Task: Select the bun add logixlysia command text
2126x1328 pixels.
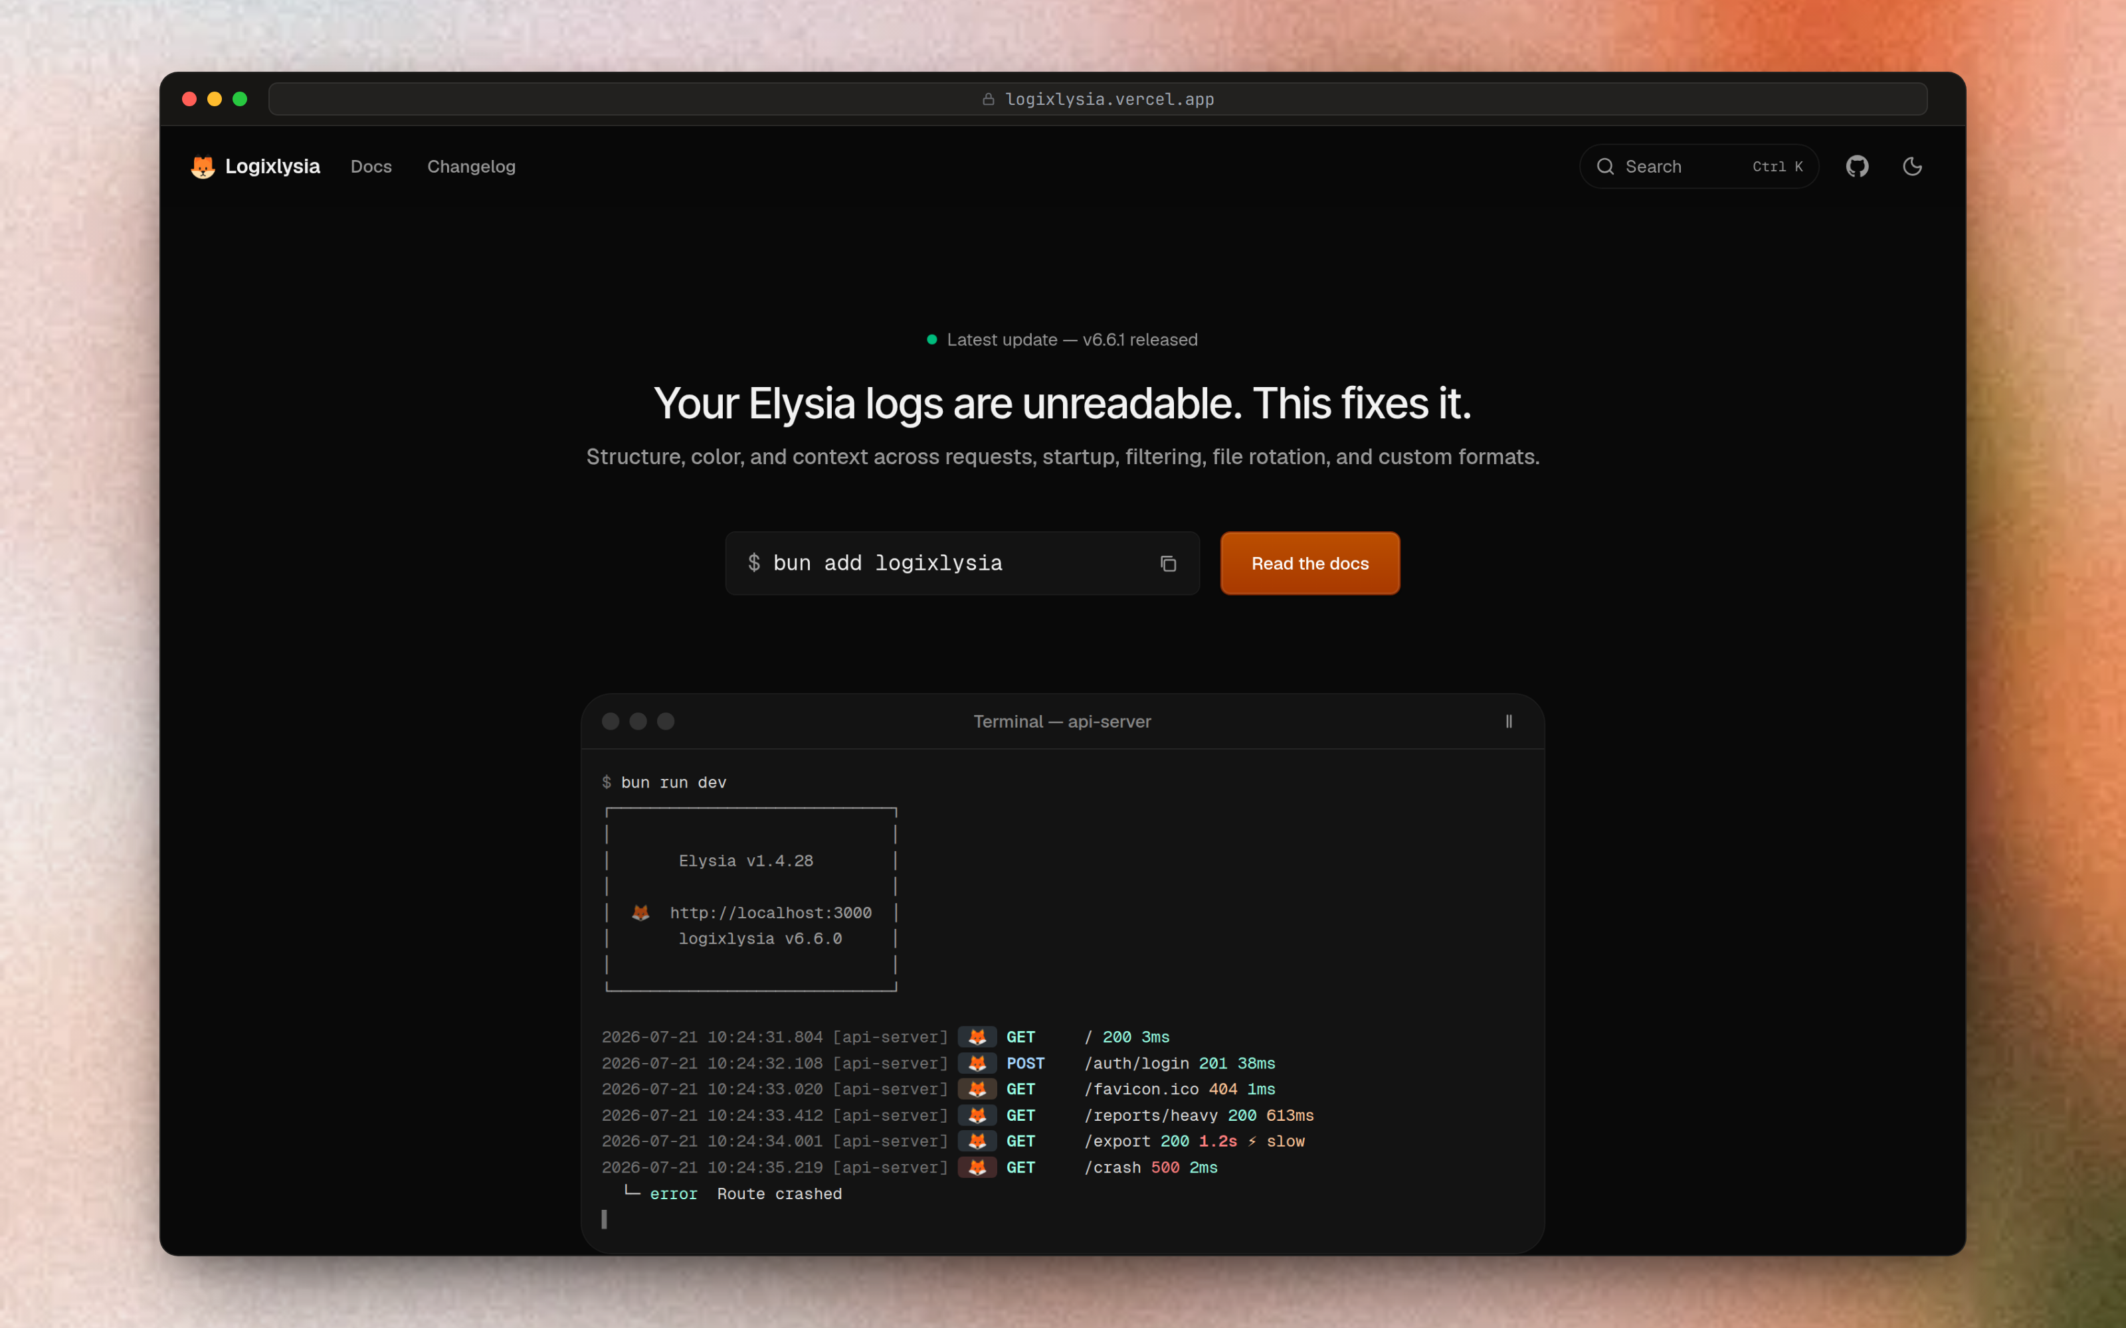Action: (888, 563)
